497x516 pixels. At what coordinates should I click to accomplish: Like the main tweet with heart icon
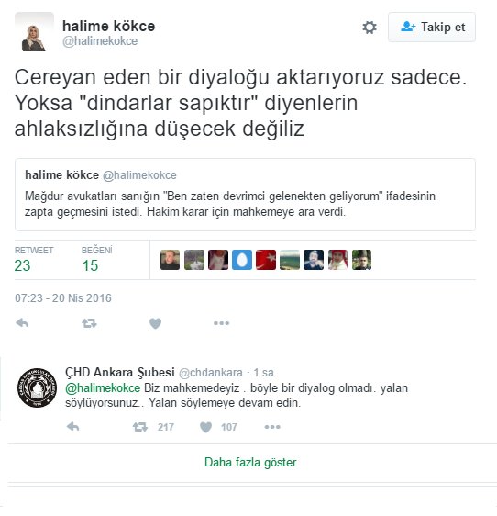point(156,323)
